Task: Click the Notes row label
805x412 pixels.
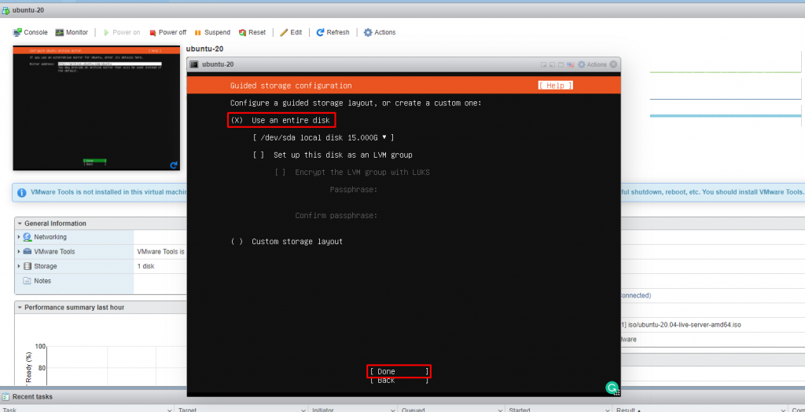Action: click(x=42, y=281)
